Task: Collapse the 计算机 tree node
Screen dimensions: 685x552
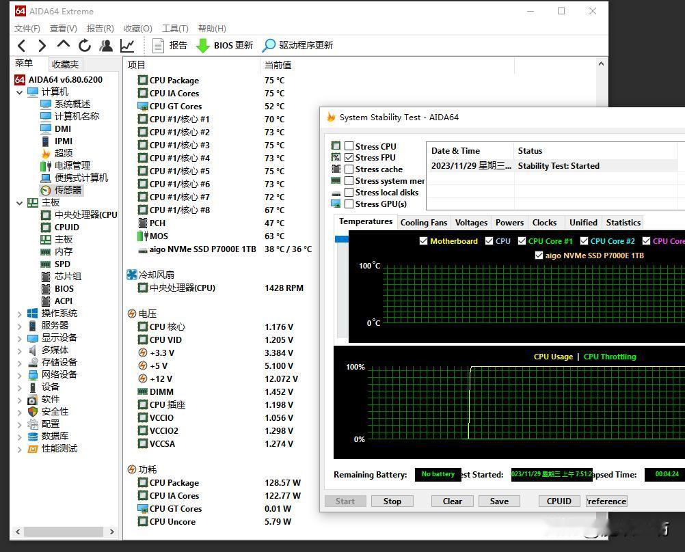Action: tap(19, 92)
